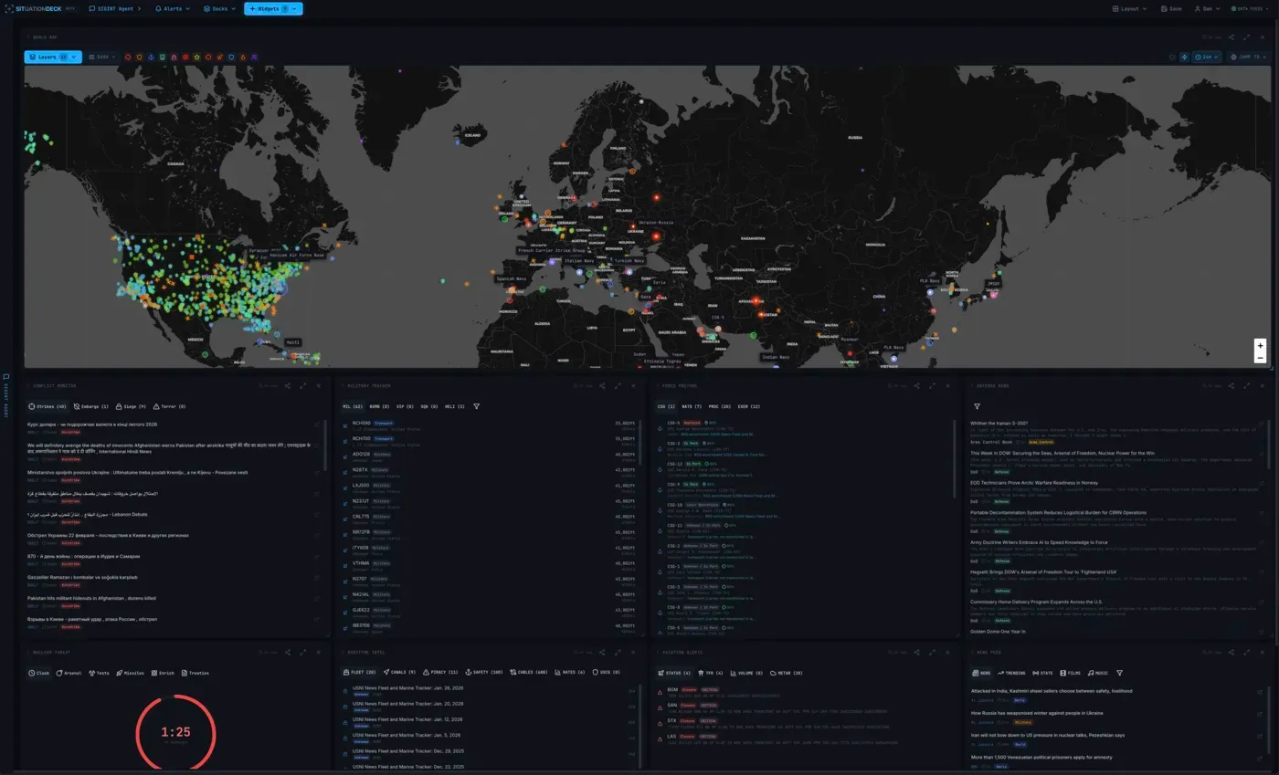This screenshot has width=1279, height=775.
Task: Maximize the Military Tracker panel
Action: [618, 386]
